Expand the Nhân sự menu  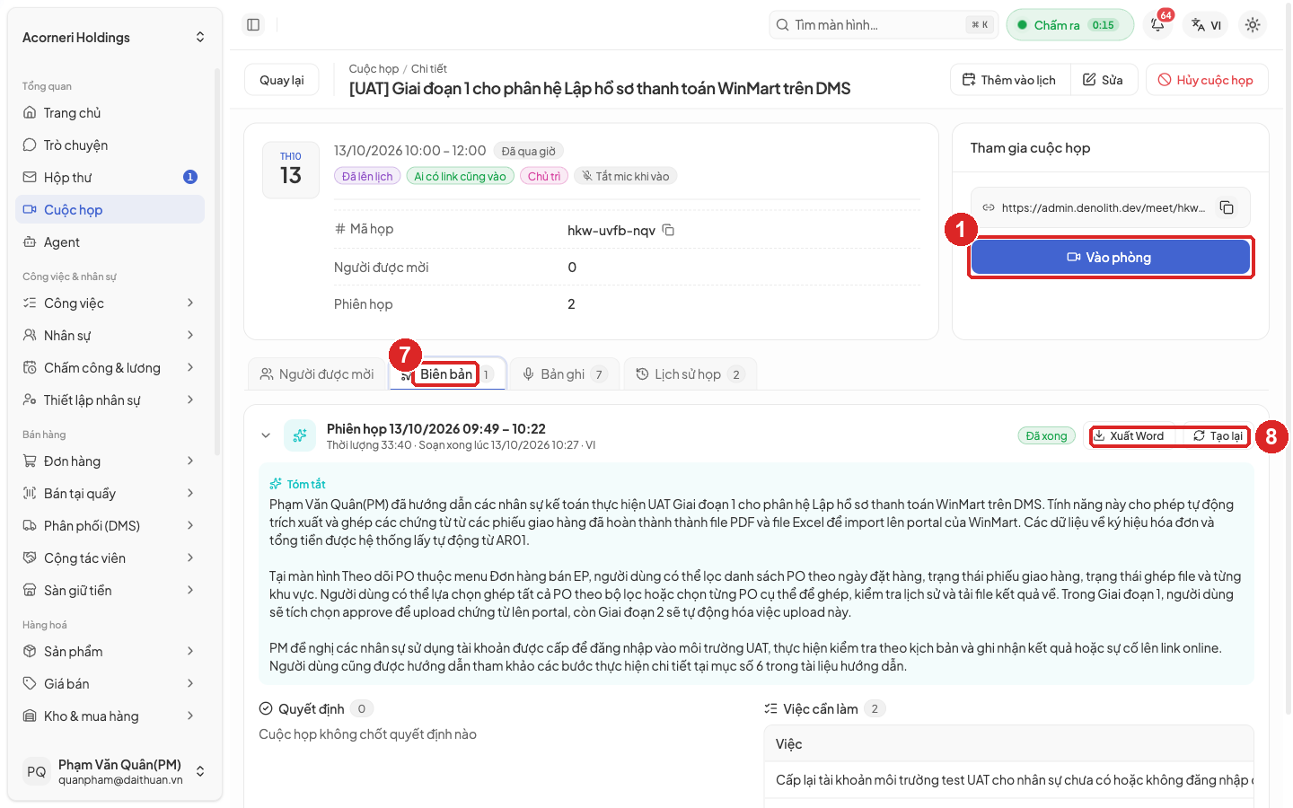click(x=110, y=336)
